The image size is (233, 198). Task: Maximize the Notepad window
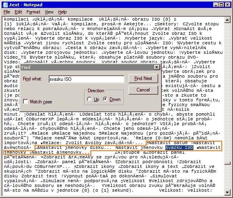click(221, 5)
